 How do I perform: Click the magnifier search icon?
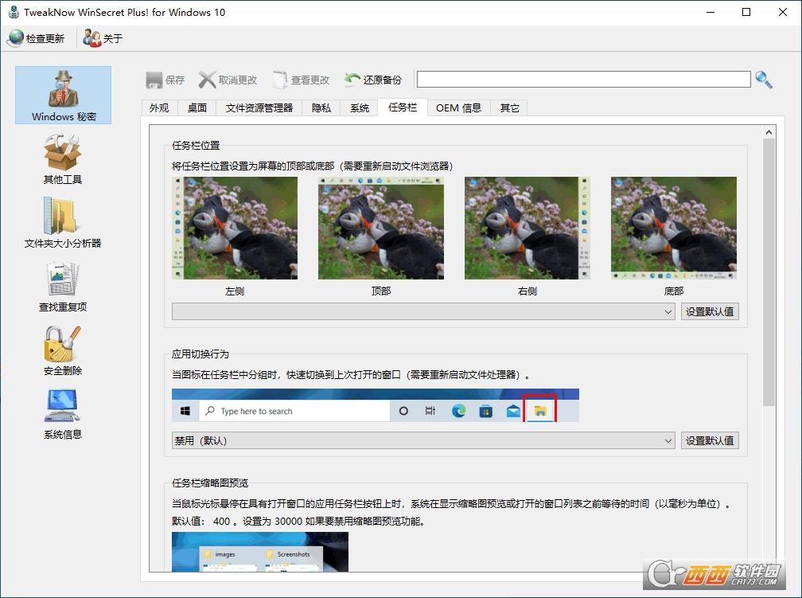[764, 80]
